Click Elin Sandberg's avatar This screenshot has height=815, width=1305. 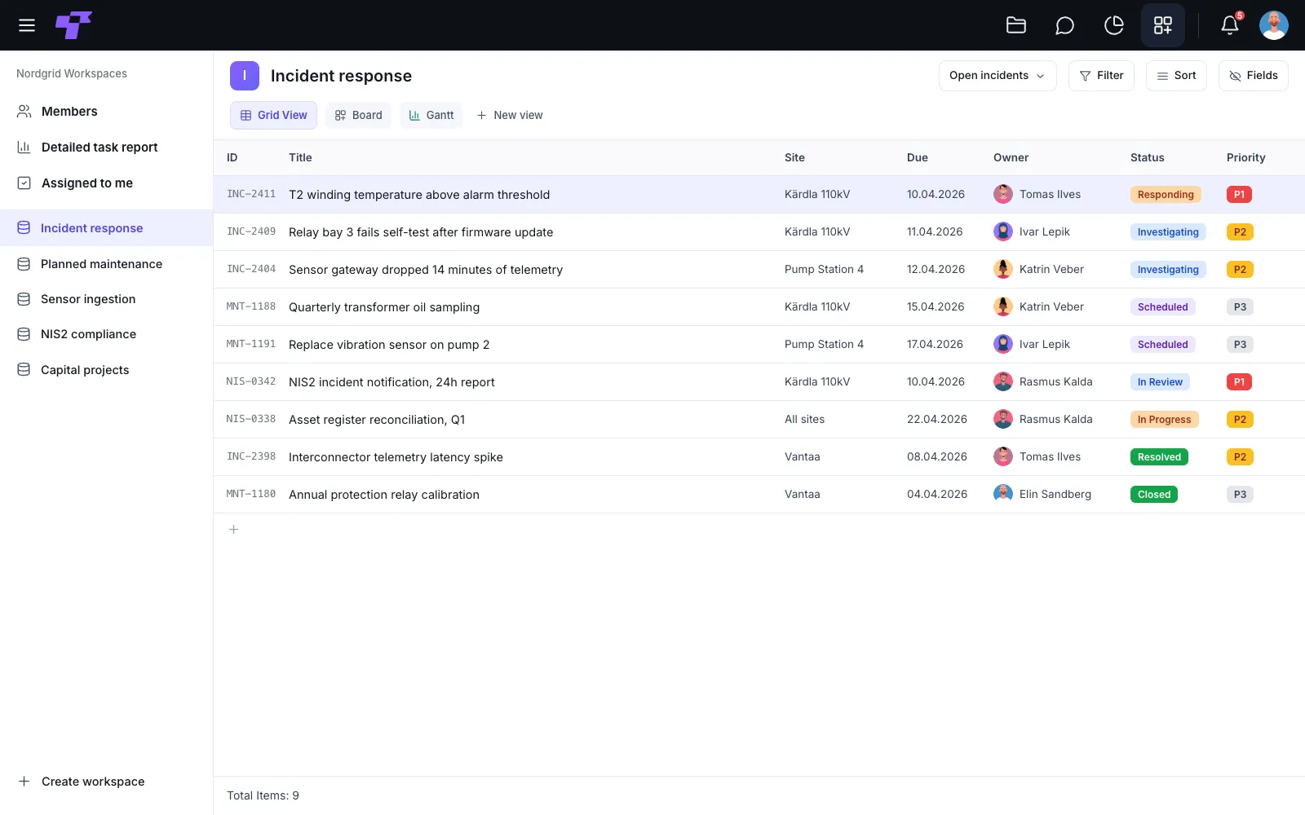(x=1003, y=494)
